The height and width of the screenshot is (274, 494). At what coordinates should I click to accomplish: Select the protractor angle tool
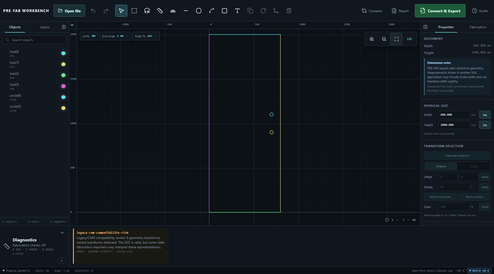point(173,11)
